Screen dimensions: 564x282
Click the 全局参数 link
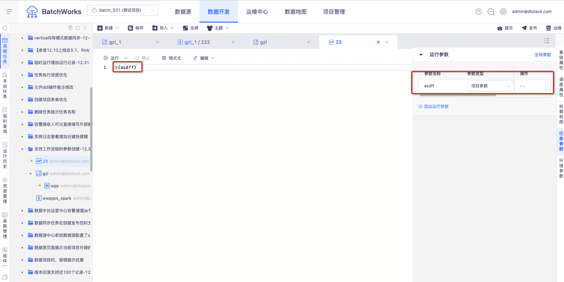pyautogui.click(x=542, y=55)
